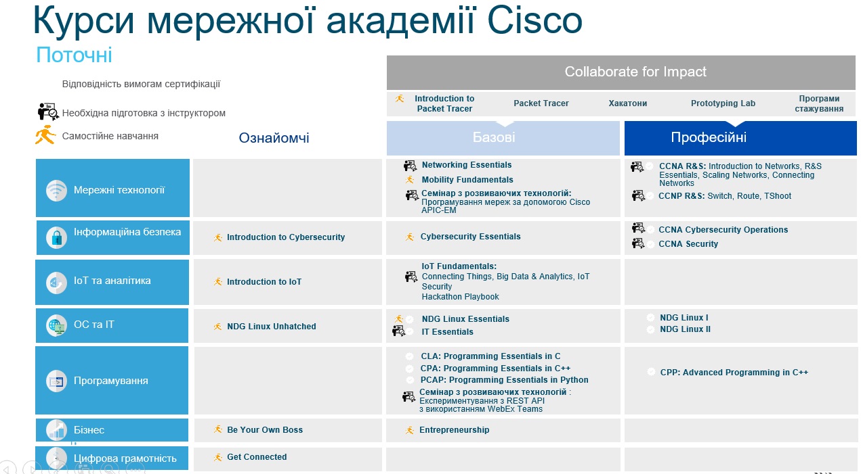Click the instructor icon beside IoT Fundamentals
This screenshot has height=474, width=861.
411,277
